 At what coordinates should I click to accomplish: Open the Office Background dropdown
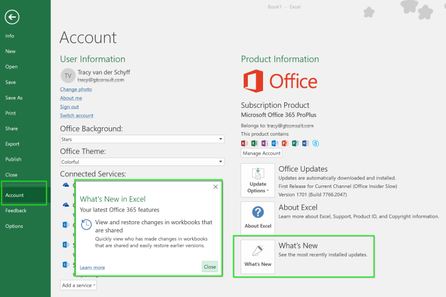click(142, 139)
